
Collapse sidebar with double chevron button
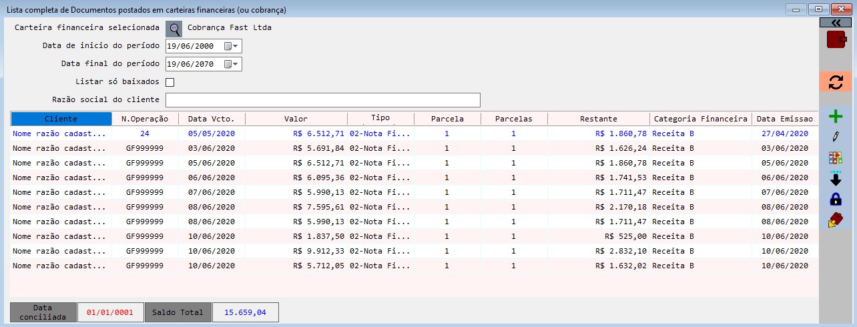836,22
